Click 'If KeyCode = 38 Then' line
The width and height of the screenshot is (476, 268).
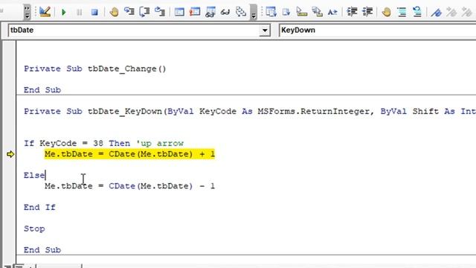point(77,143)
